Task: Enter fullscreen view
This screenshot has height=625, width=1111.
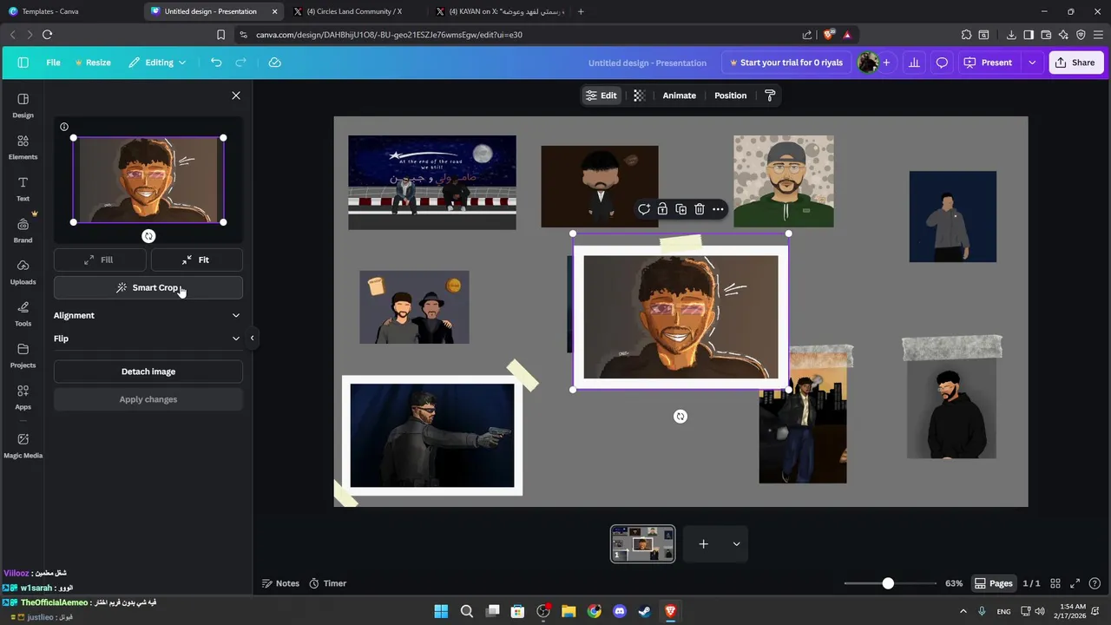Action: coord(1075,583)
